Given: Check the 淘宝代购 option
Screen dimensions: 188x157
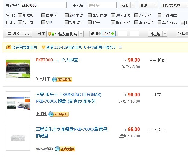Looking at the screenshot, I should (136, 22).
